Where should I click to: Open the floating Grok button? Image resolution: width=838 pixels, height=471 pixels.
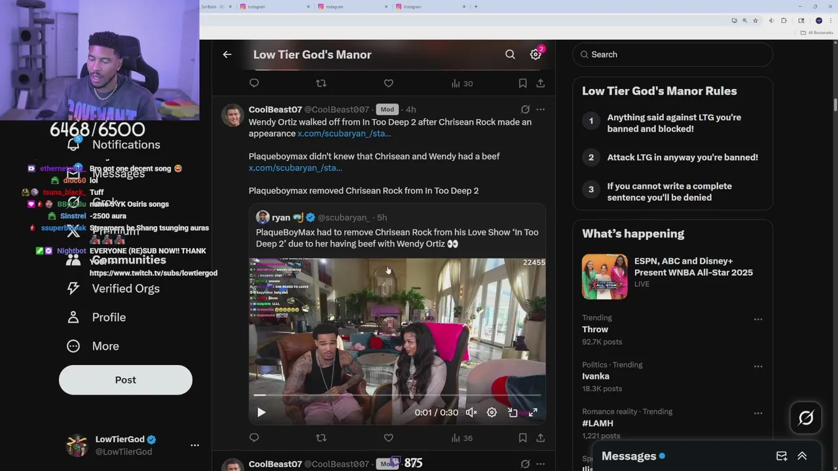806,417
